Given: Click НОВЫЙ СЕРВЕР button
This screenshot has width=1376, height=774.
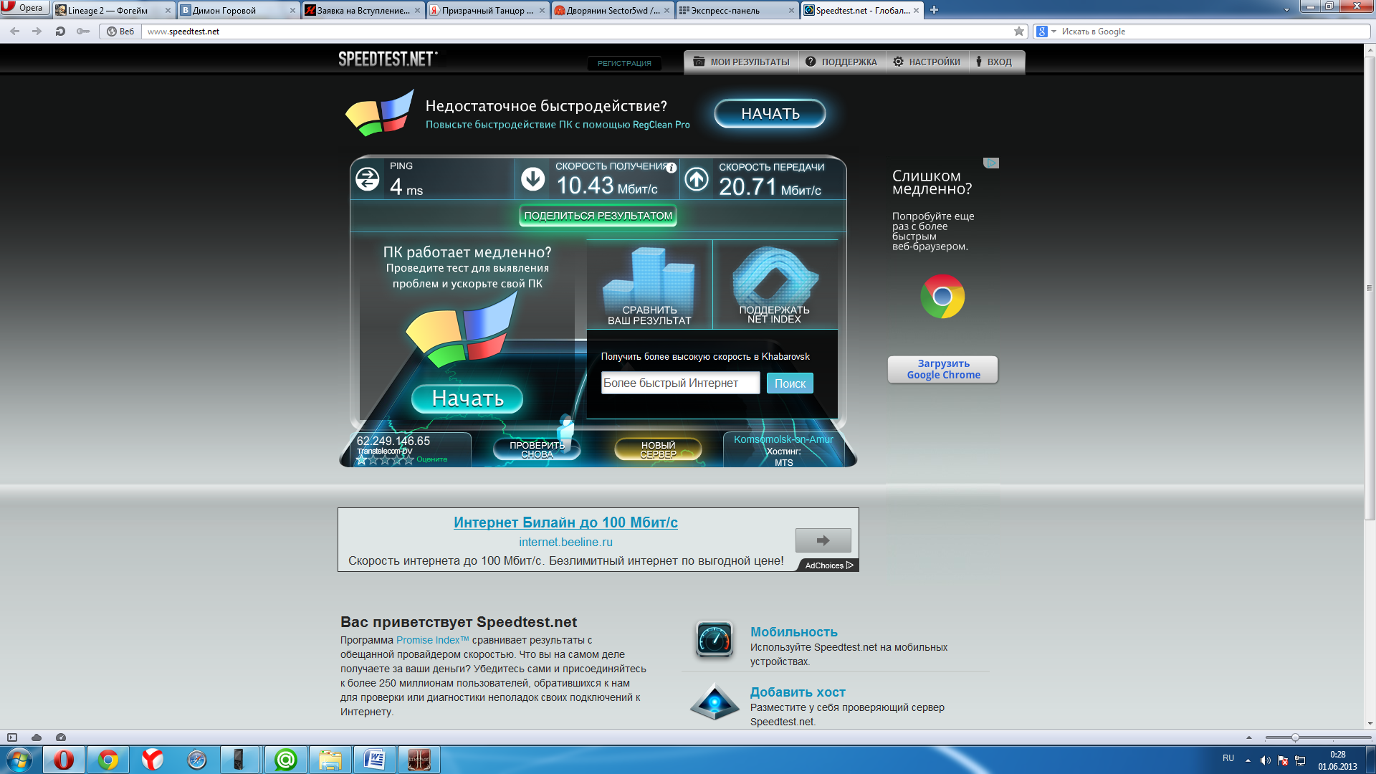Looking at the screenshot, I should [x=658, y=449].
